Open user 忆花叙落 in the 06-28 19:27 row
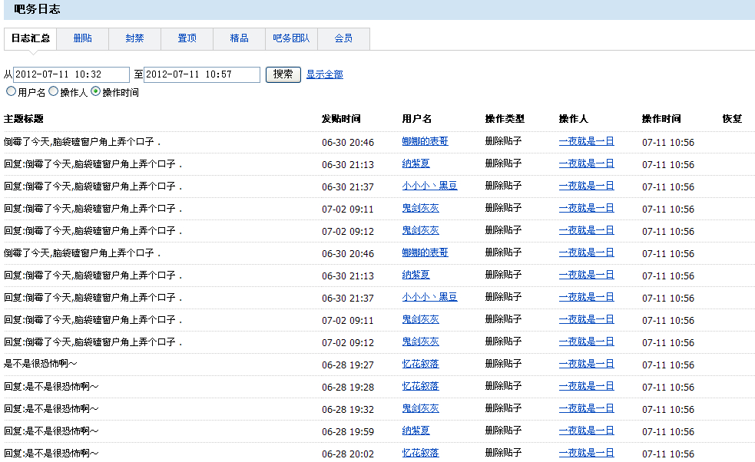 (x=420, y=364)
